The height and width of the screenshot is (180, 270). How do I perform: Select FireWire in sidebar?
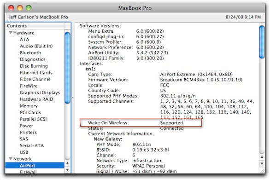point(29,86)
